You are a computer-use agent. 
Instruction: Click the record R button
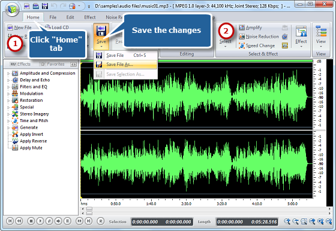point(101,221)
